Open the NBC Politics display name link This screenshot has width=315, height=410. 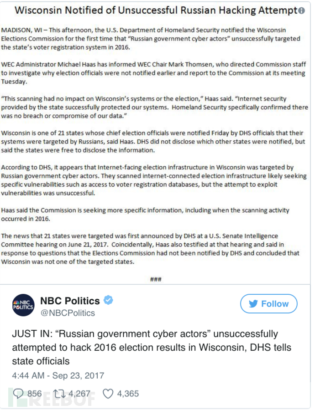pos(70,301)
